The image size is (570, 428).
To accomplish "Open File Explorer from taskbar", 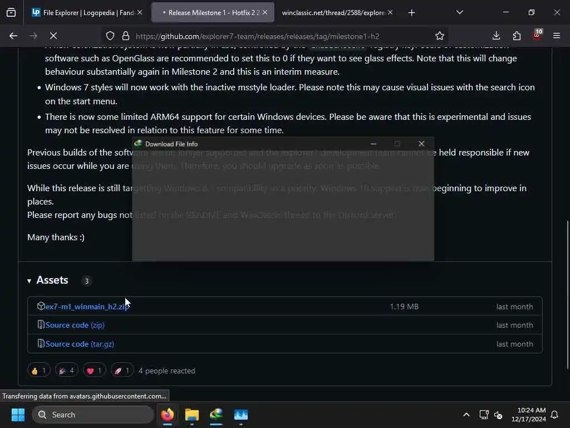I will coord(192,415).
